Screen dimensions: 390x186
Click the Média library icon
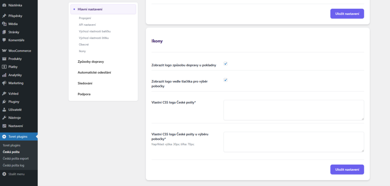[x=4, y=24]
